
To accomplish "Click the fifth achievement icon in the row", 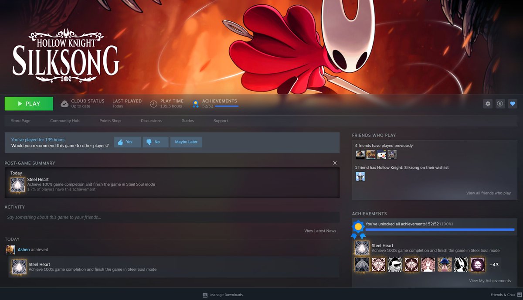I will [x=428, y=264].
